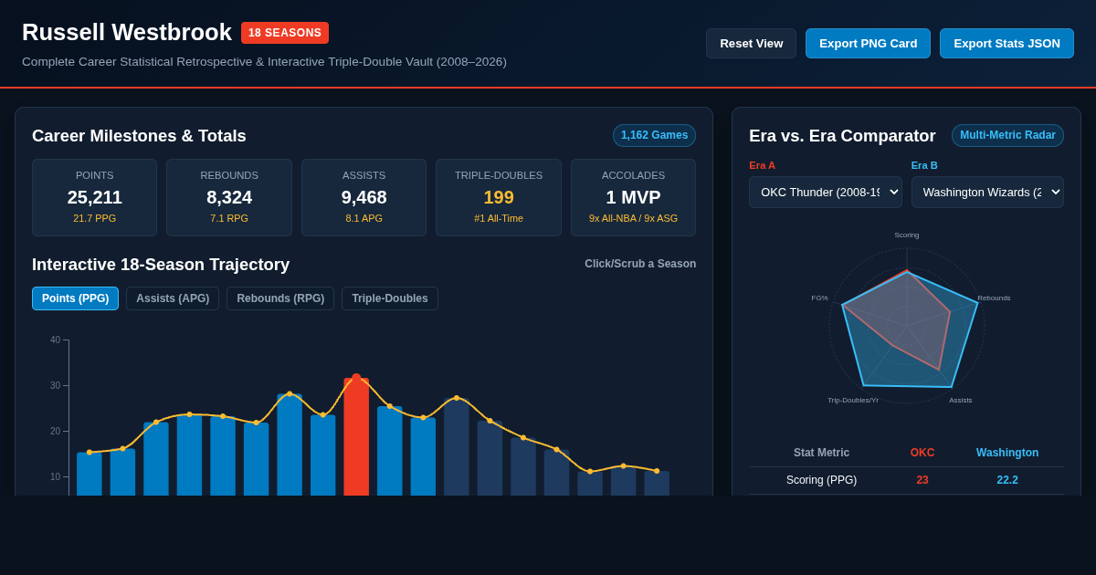Viewport: 1096px width, 575px height.
Task: Click the Triple-Doubles 199 stat card
Action: click(x=499, y=198)
